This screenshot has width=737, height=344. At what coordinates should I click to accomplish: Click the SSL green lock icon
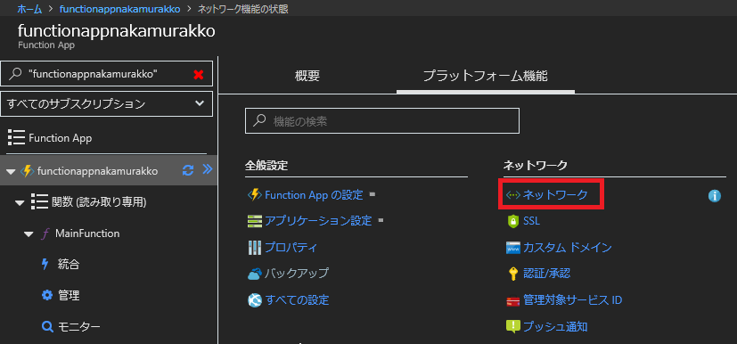(512, 221)
